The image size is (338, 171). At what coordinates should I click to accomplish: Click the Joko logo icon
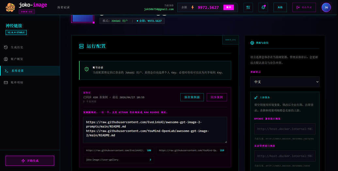point(10,7)
